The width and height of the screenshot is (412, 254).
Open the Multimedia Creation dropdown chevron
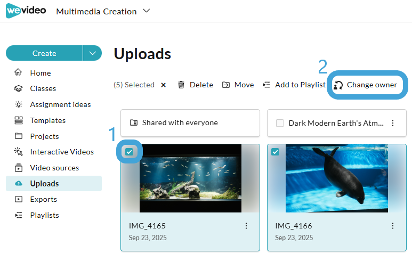(147, 11)
